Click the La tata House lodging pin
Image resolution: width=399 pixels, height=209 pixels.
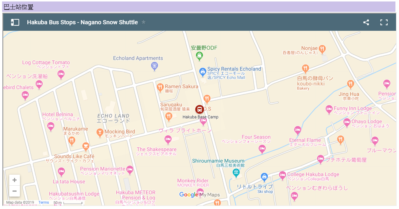tap(61, 172)
